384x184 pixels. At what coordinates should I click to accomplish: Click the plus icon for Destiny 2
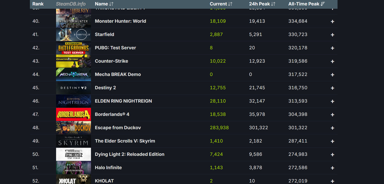[332, 88]
